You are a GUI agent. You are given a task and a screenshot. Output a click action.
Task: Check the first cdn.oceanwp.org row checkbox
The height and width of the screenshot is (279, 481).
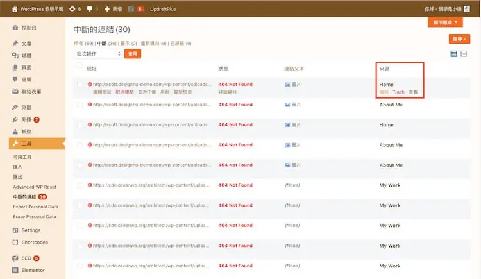tap(80, 186)
